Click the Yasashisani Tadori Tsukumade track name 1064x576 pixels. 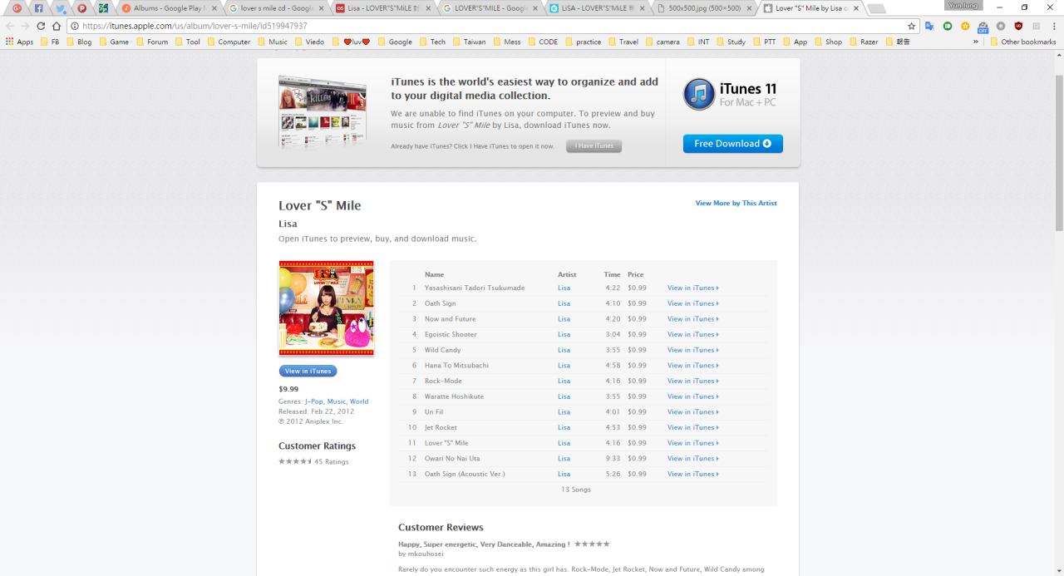coord(474,288)
